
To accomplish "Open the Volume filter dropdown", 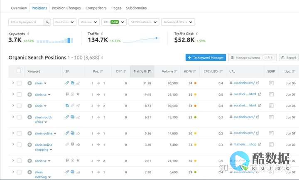I will pyautogui.click(x=89, y=22).
